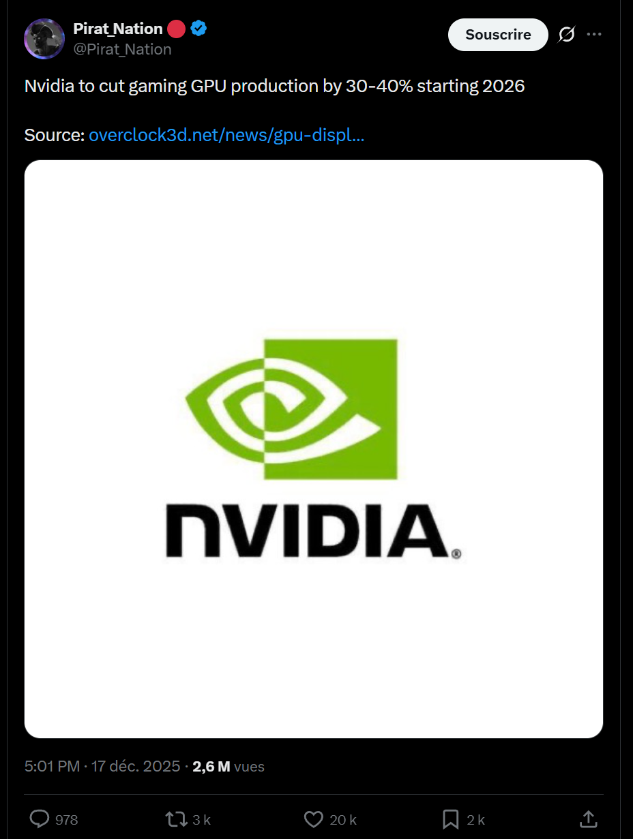Bookmark the post with the bookmark icon
This screenshot has width=633, height=839.
450,819
